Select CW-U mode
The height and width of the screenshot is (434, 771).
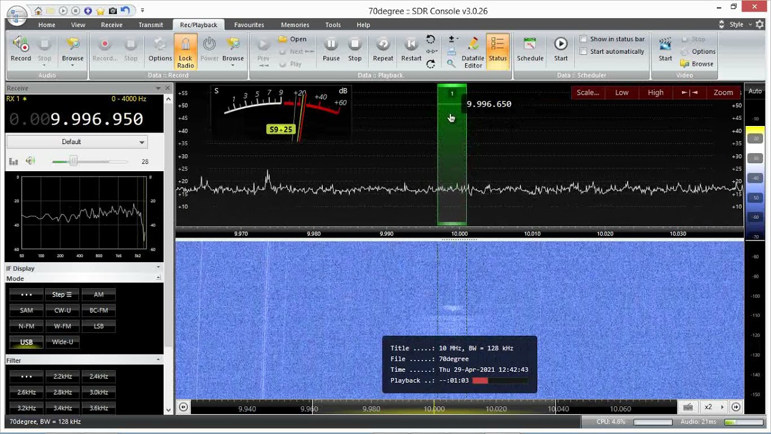(x=63, y=310)
